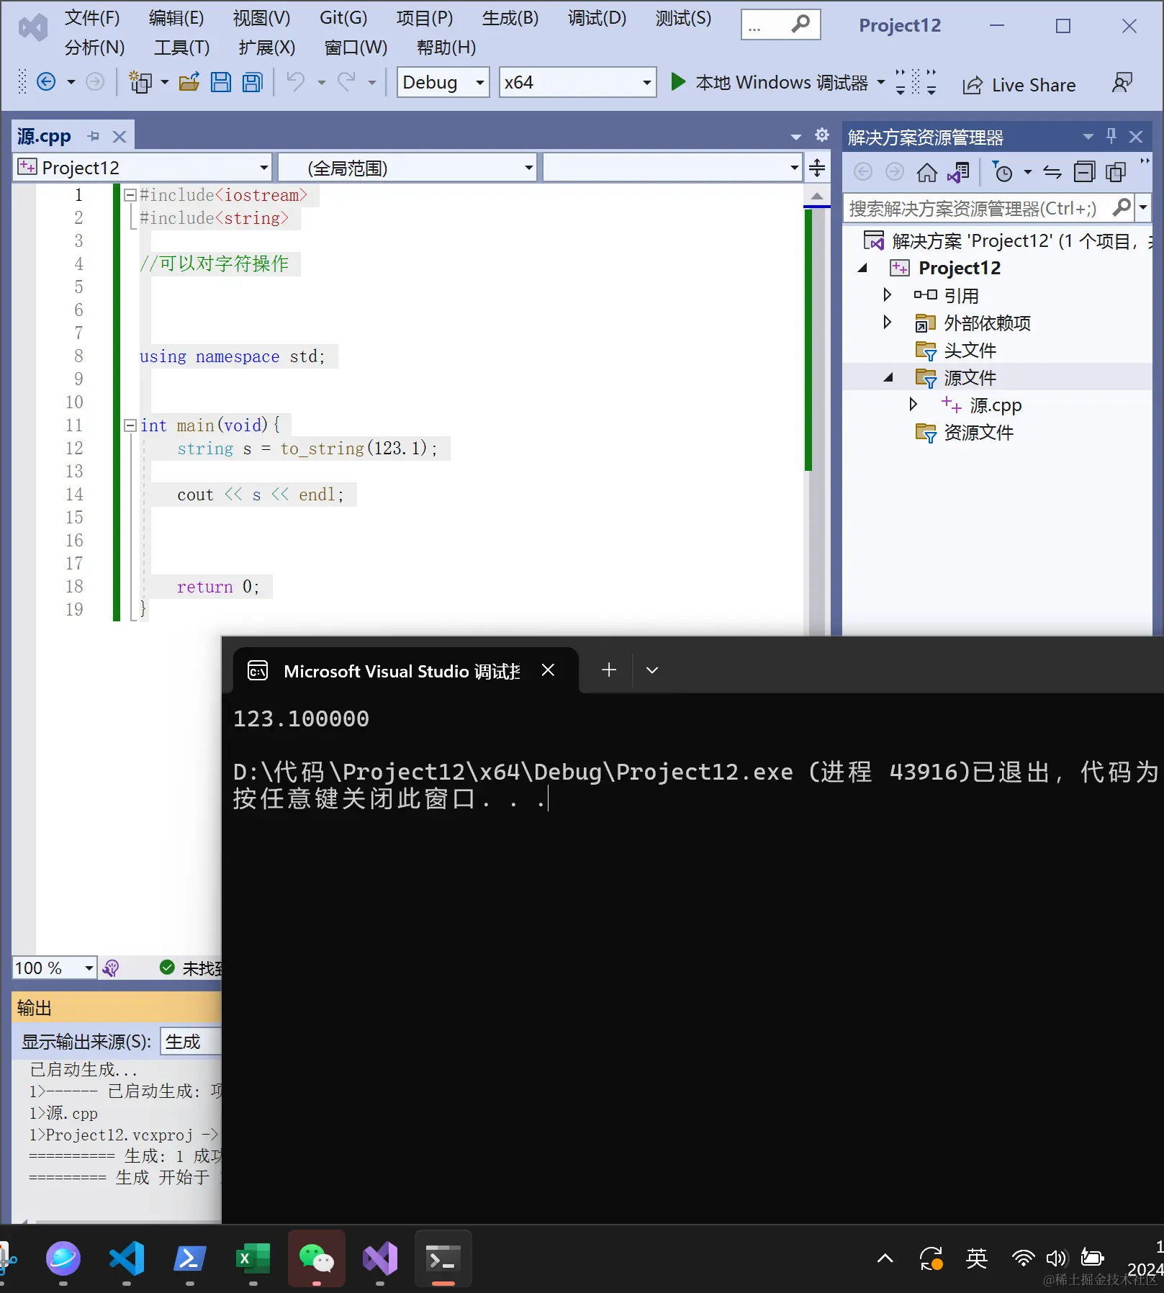Collapse the #include region in editor
1164x1293 pixels.
pos(130,195)
